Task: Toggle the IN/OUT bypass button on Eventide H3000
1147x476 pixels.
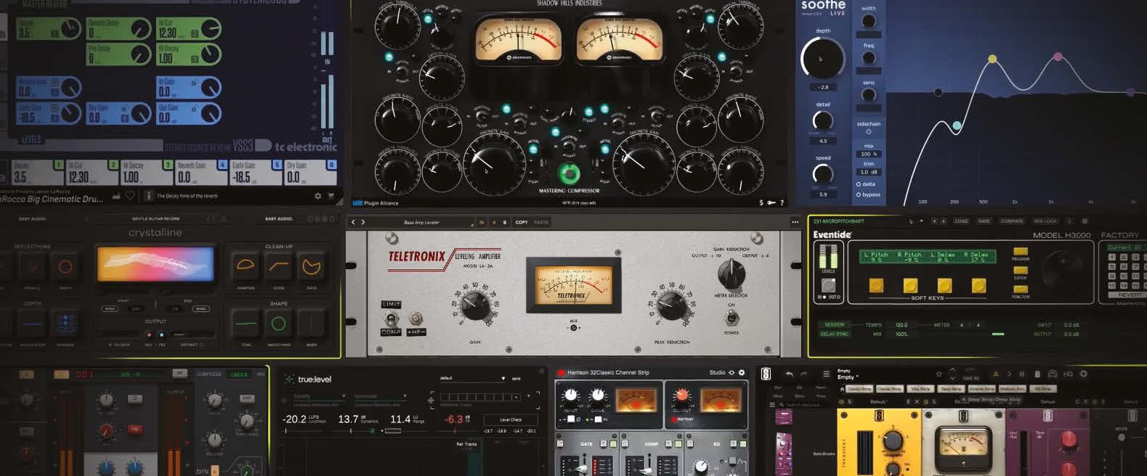Action: pos(828,285)
